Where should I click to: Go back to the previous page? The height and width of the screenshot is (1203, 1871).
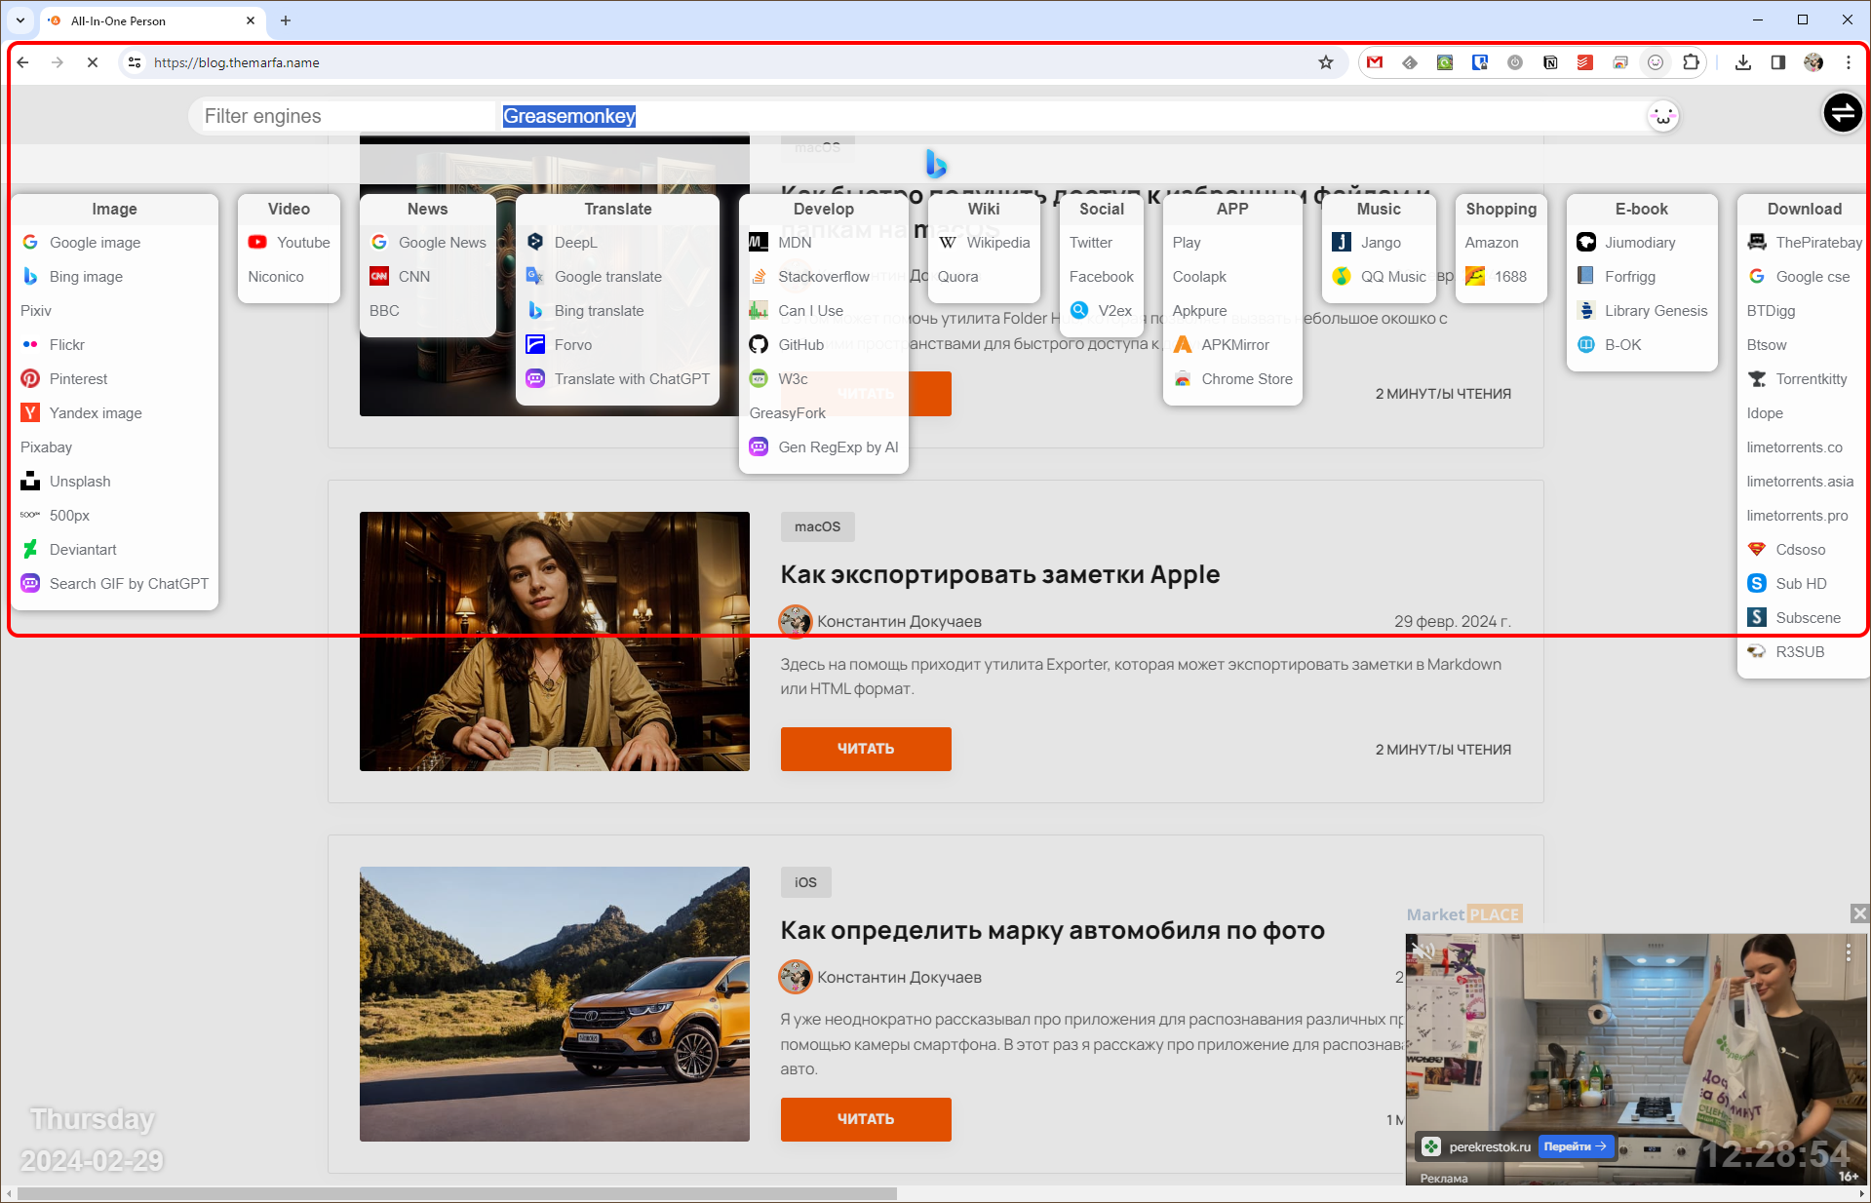23,62
